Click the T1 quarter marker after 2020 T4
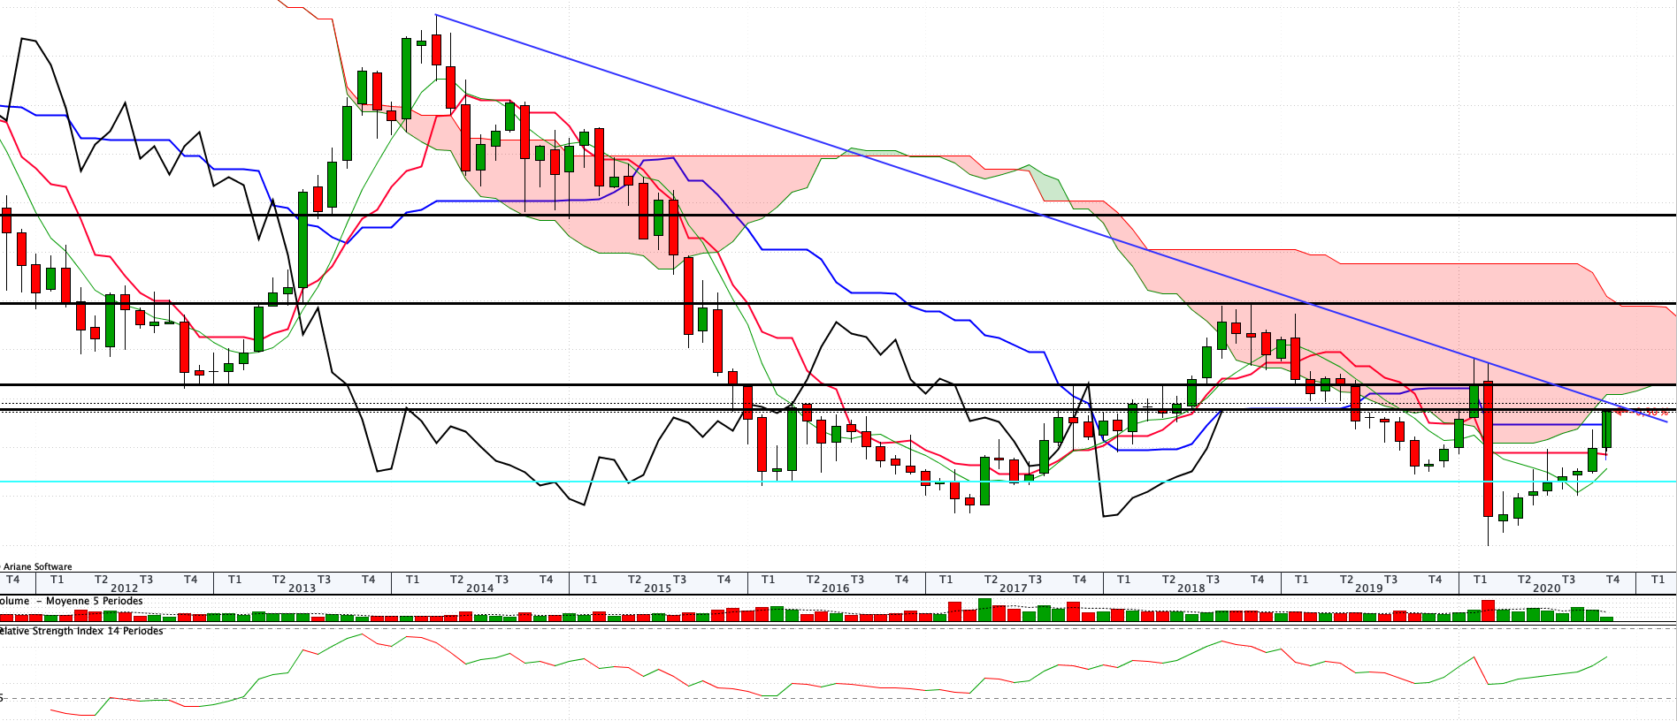The width and height of the screenshot is (1677, 721). (1658, 580)
